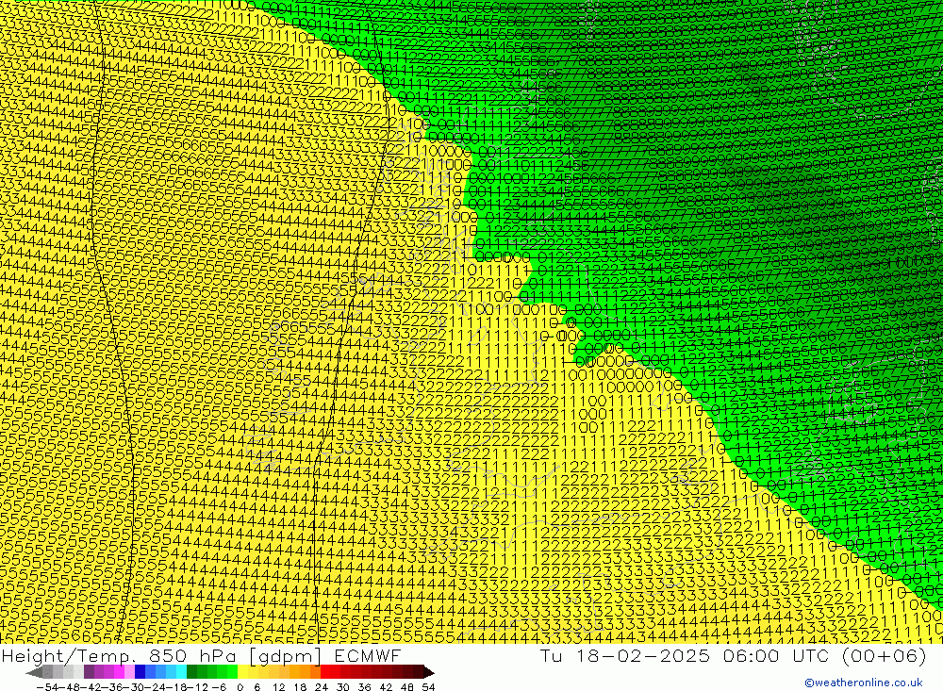Click the right dark arrow of color scale
This screenshot has height=691, width=943.
(429, 672)
